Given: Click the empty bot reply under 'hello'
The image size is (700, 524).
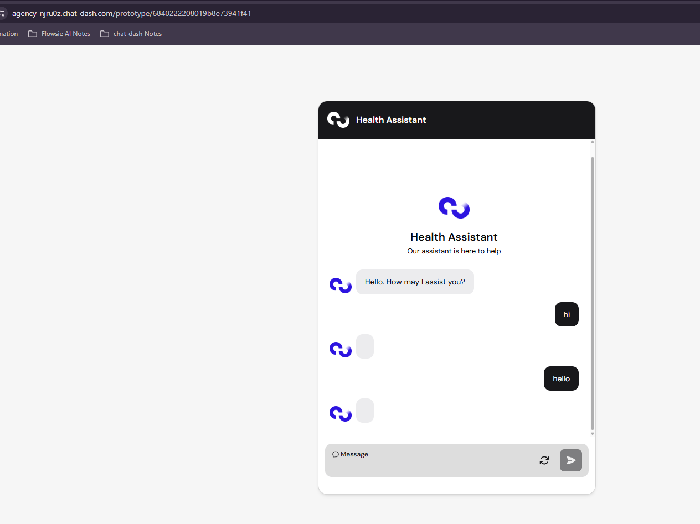Looking at the screenshot, I should click(365, 411).
